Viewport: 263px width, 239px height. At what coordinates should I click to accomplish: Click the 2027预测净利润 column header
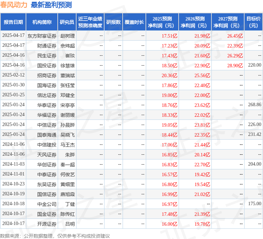coord(228,22)
